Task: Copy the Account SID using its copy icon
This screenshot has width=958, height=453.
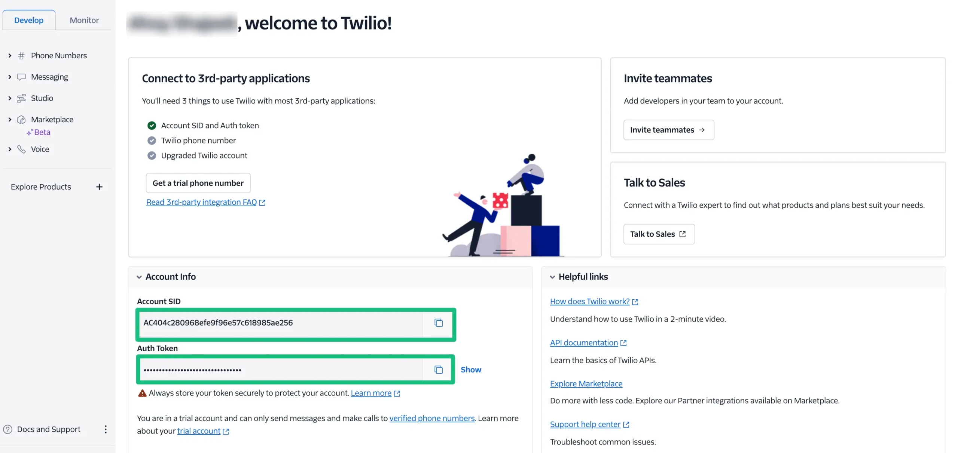Action: (x=438, y=323)
